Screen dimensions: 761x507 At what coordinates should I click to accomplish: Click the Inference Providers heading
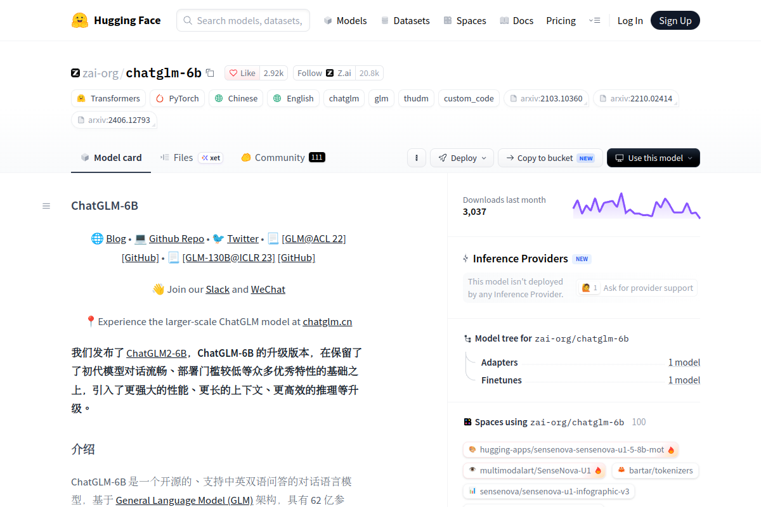tap(521, 259)
